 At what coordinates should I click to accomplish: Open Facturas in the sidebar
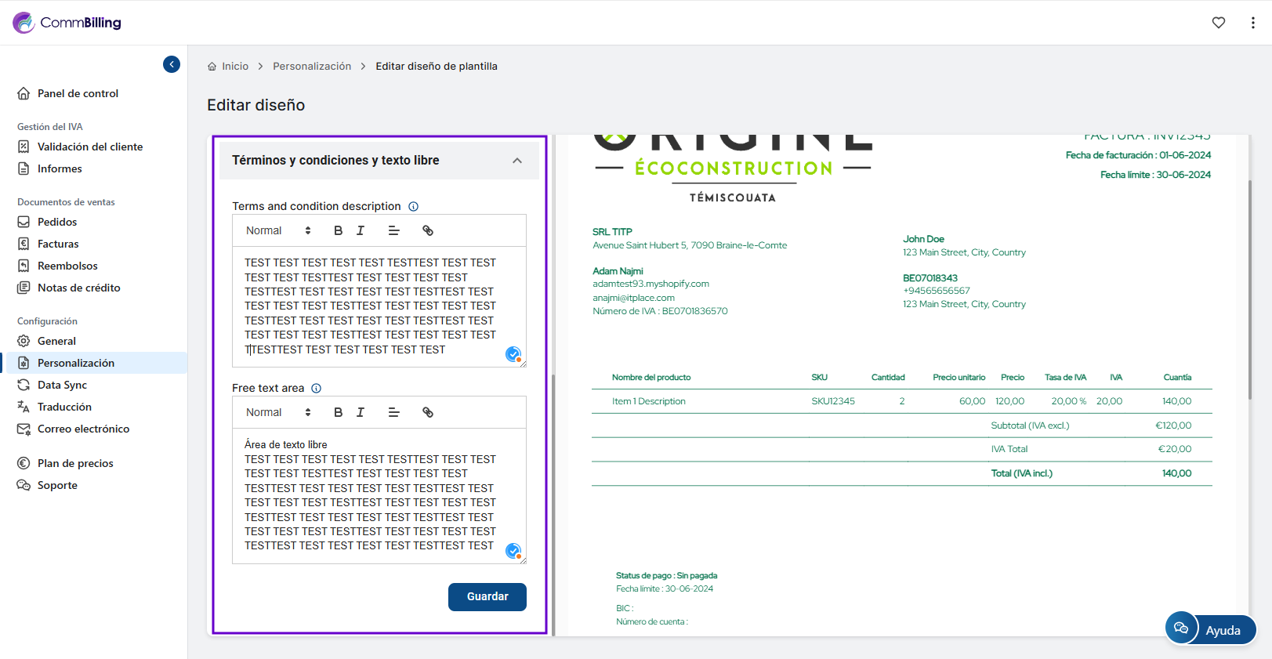58,244
